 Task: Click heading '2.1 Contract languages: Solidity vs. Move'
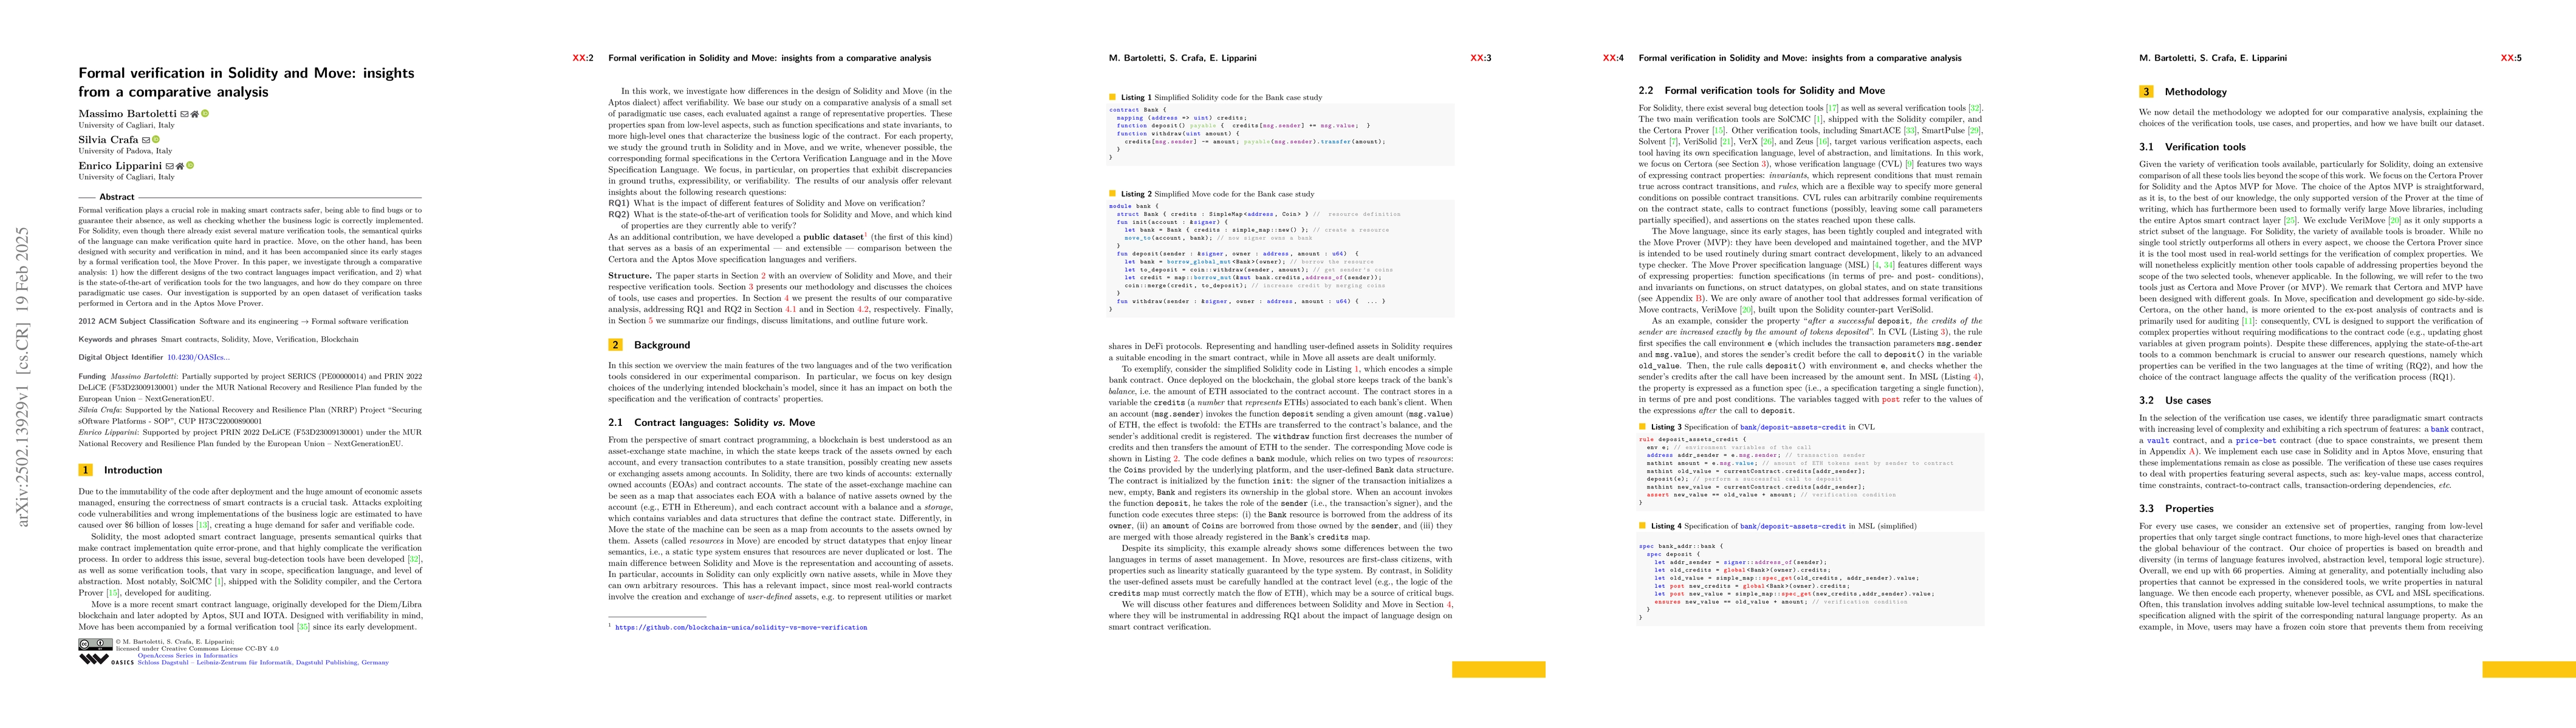pyautogui.click(x=711, y=422)
